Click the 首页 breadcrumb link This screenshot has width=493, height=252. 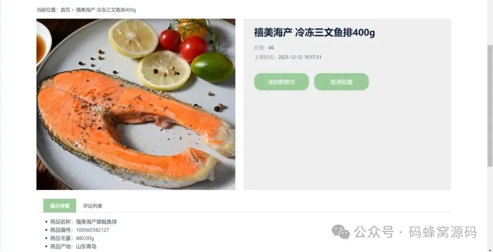tap(65, 10)
